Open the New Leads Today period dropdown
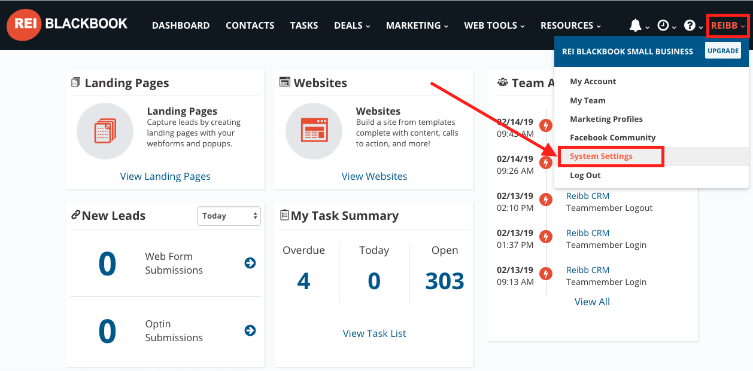Viewport: 753px width, 371px height. [229, 216]
